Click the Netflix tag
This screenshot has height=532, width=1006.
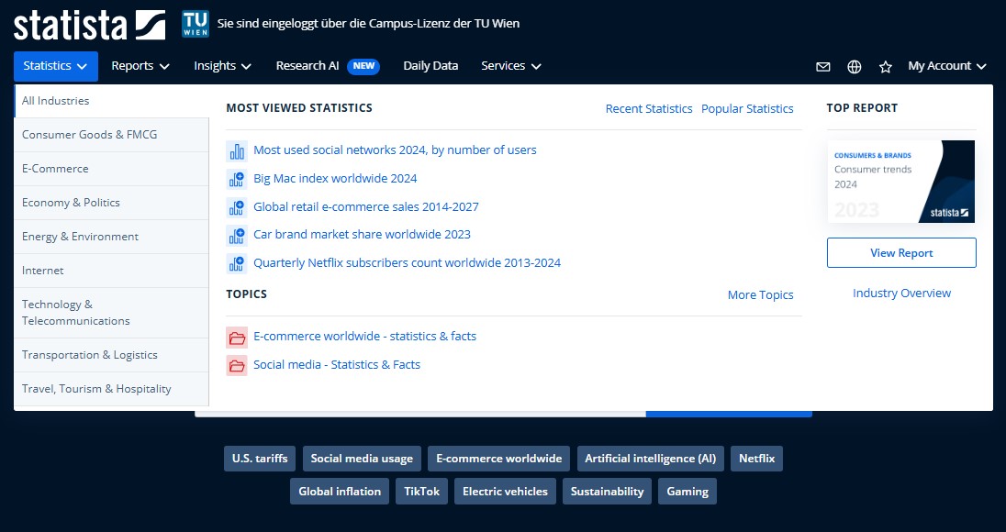click(756, 459)
